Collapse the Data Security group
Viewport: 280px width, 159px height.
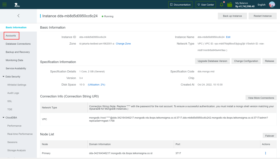pos(11,77)
